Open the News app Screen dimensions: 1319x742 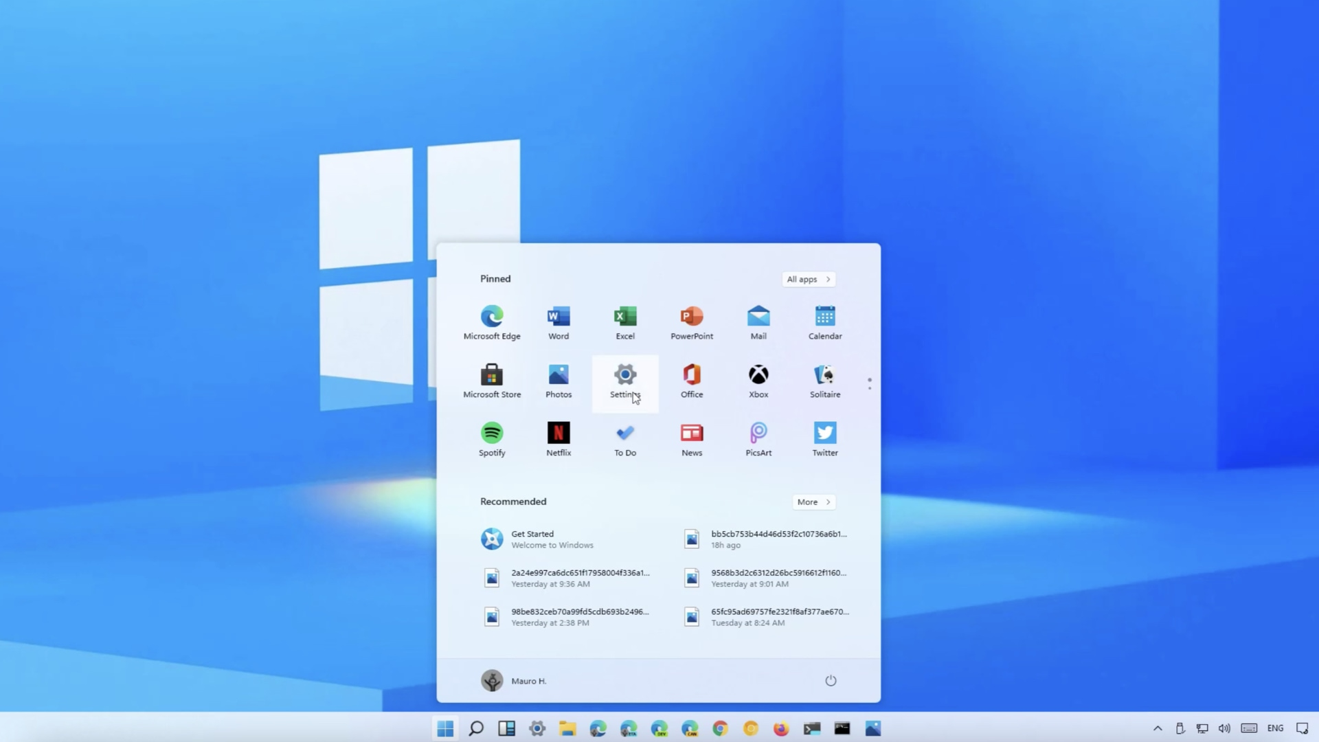point(692,440)
